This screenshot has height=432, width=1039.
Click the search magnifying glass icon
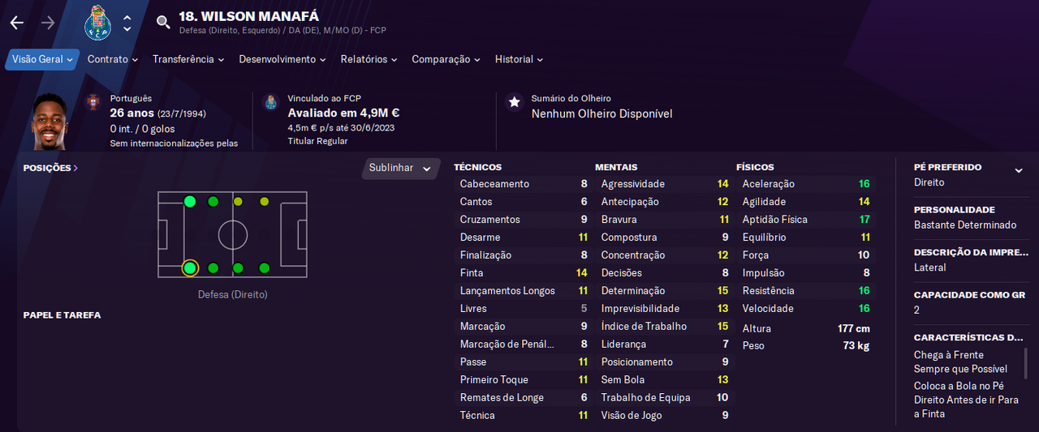click(x=163, y=22)
